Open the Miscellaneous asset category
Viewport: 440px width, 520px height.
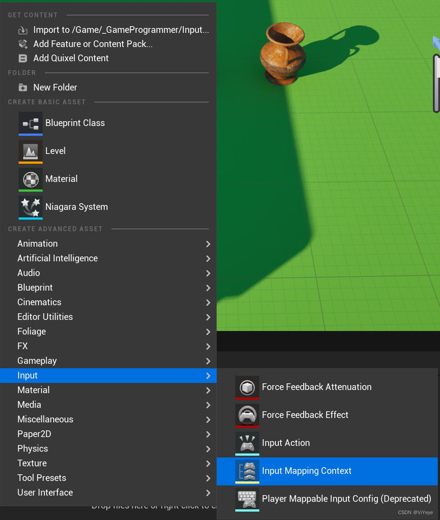coord(108,420)
